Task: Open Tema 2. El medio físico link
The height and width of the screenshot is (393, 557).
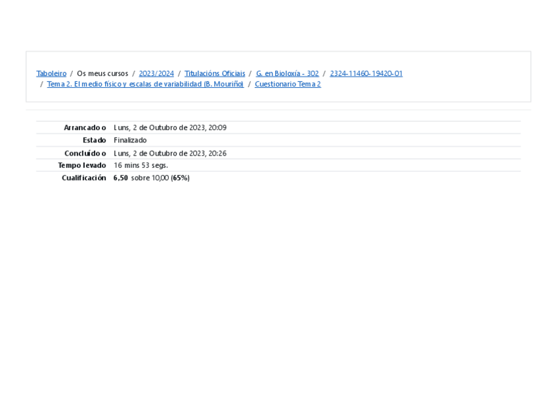Action: (145, 84)
